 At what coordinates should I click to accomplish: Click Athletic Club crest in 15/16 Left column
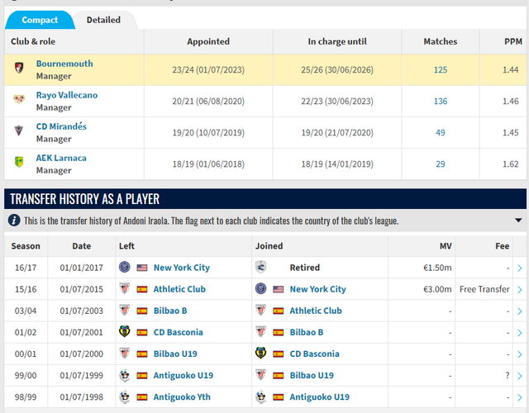(x=125, y=288)
